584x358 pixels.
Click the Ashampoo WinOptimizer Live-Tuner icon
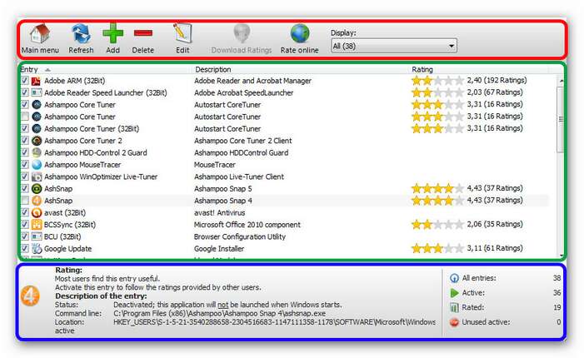click(36, 177)
